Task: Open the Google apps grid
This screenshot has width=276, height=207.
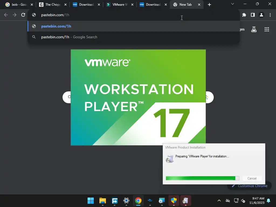Action: point(267,29)
